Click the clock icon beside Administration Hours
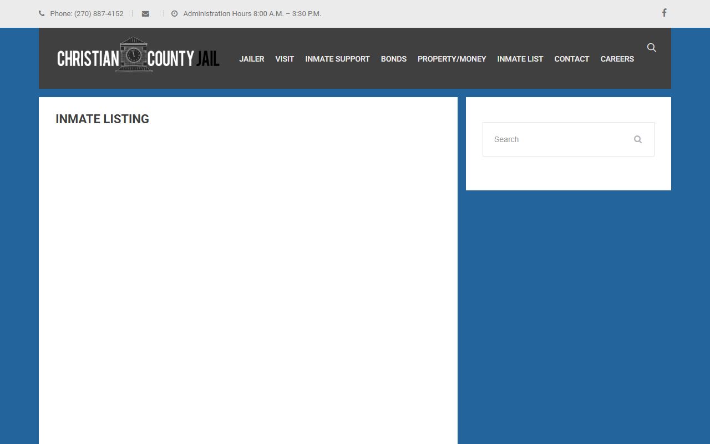Image resolution: width=710 pixels, height=444 pixels. click(x=175, y=14)
